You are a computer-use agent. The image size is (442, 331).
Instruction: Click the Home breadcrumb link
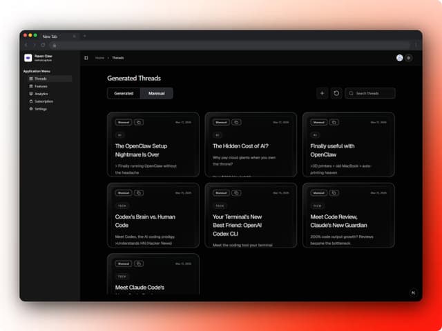pos(99,58)
